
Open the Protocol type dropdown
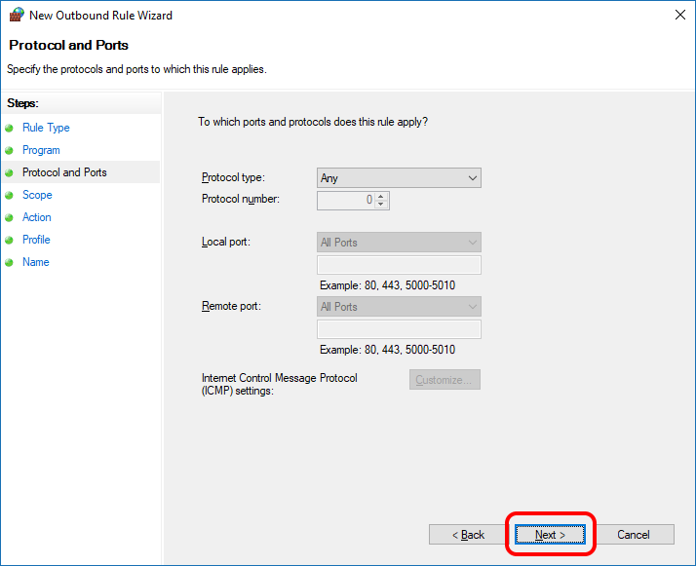[400, 178]
